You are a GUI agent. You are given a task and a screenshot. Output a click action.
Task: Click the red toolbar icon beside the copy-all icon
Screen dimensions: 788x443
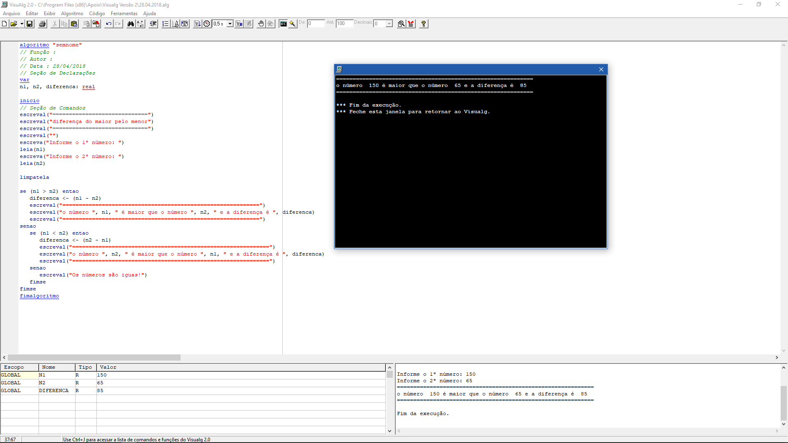click(x=96, y=24)
